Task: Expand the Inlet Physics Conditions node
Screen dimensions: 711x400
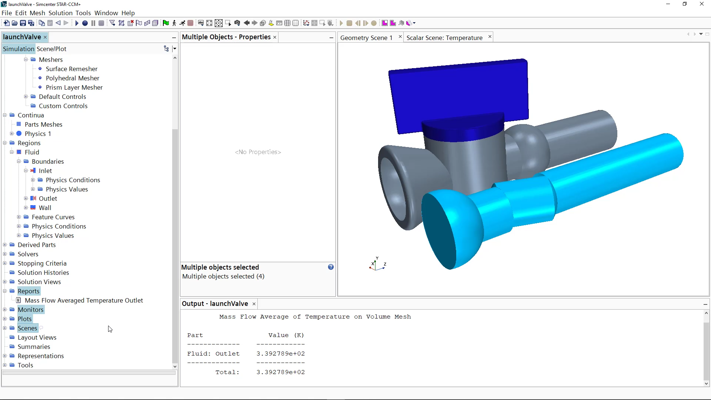Action: [33, 180]
